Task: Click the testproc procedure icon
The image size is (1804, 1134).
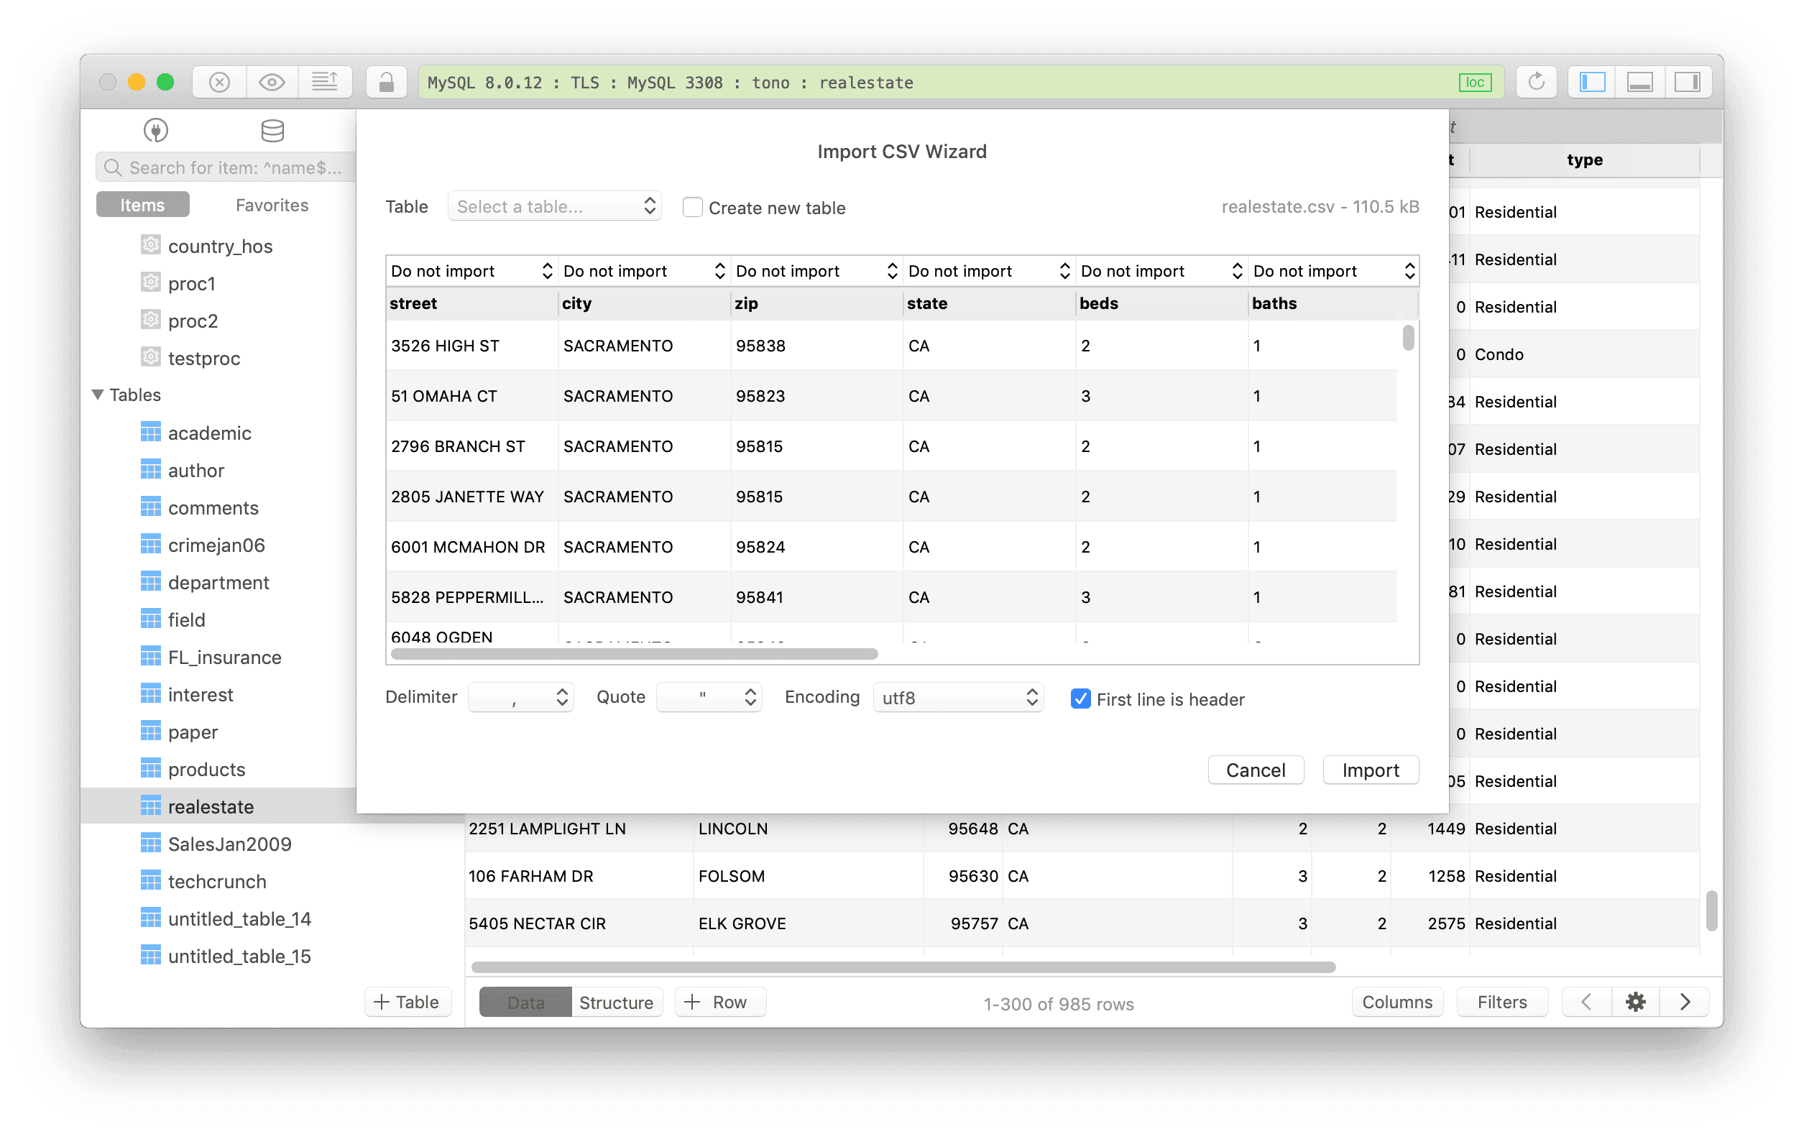Action: coord(151,357)
